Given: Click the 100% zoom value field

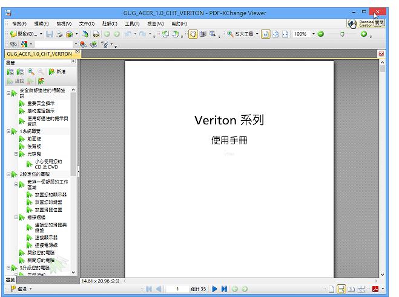Looking at the screenshot, I should tap(302, 34).
